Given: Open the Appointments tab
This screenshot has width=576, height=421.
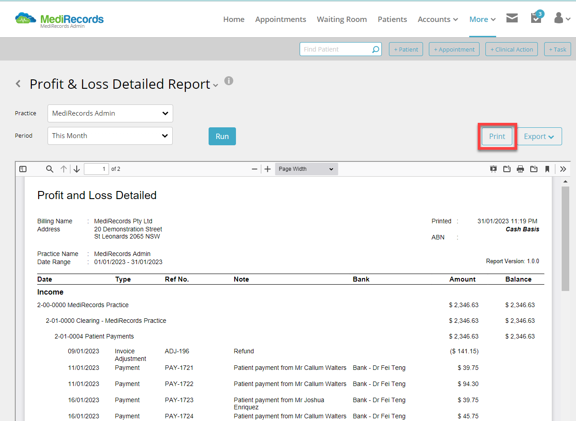Looking at the screenshot, I should click(x=281, y=19).
